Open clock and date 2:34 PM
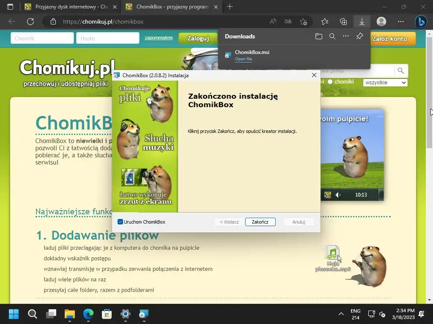 click(403, 314)
